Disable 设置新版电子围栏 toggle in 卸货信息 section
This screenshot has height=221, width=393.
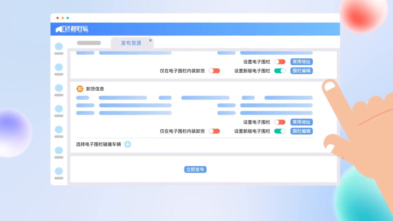[279, 131]
